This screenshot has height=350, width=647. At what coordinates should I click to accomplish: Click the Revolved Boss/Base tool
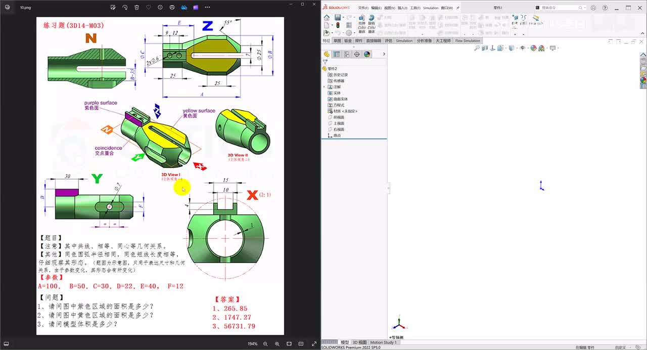pyautogui.click(x=372, y=24)
